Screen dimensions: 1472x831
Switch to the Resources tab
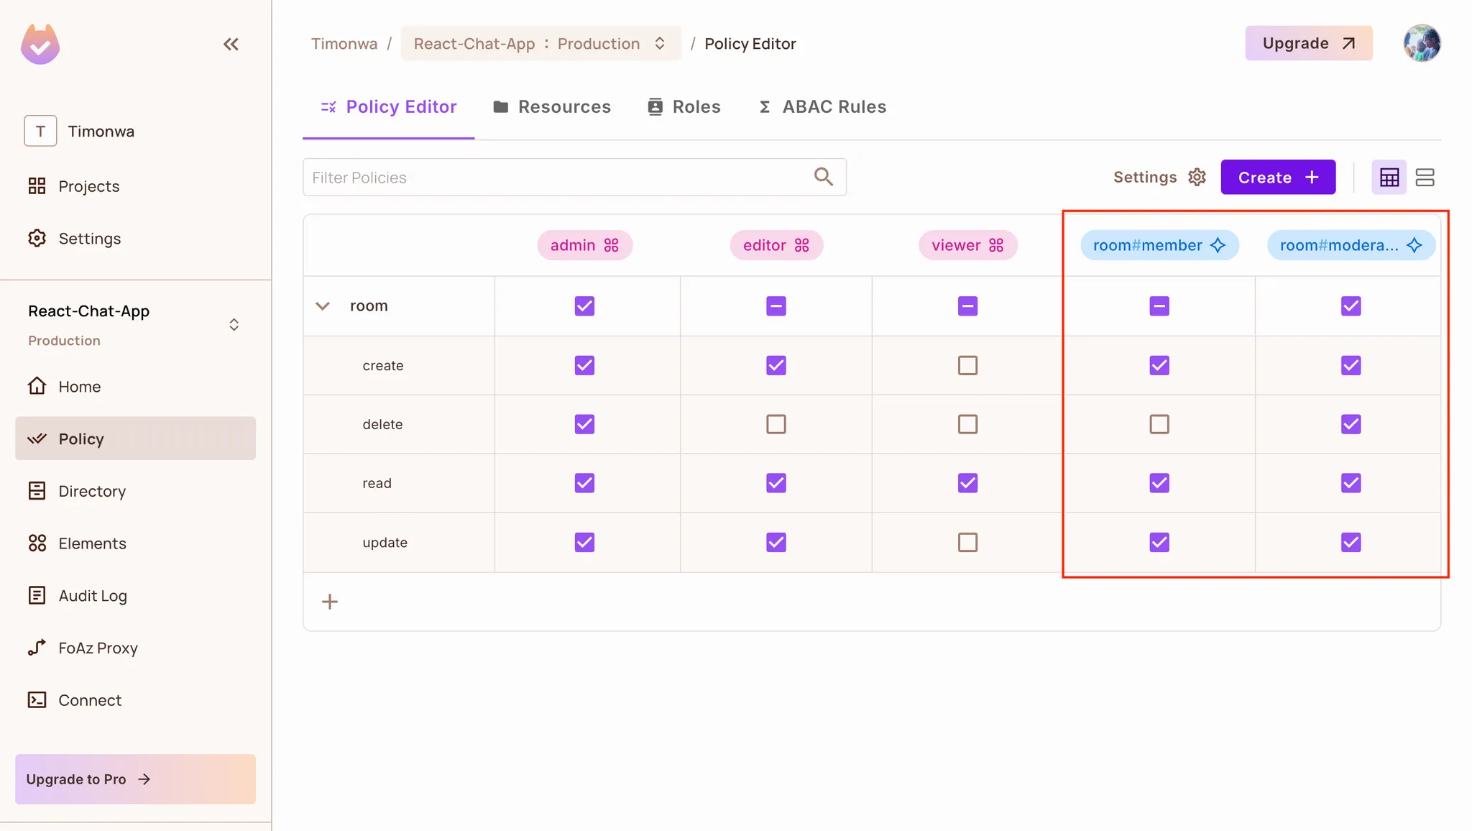[x=552, y=107]
